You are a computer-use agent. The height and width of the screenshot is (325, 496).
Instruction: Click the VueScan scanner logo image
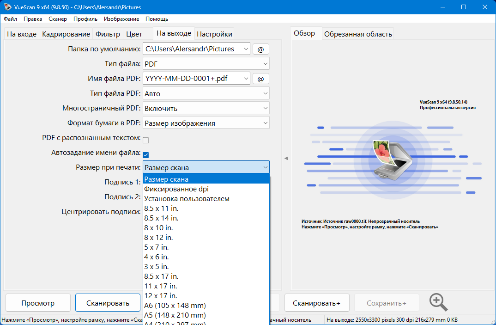tap(387, 158)
